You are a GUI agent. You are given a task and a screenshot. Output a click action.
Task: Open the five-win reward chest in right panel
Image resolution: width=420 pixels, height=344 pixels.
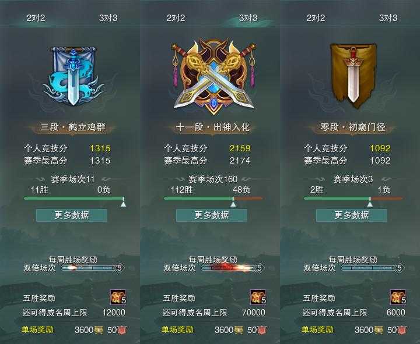pos(398,297)
